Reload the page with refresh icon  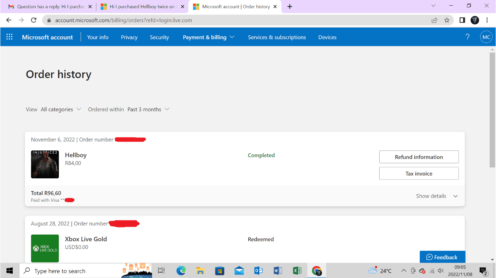[34, 20]
